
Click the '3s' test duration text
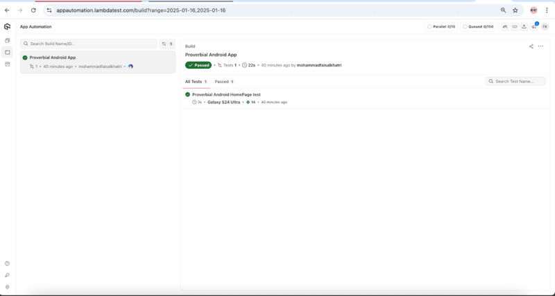(200, 102)
